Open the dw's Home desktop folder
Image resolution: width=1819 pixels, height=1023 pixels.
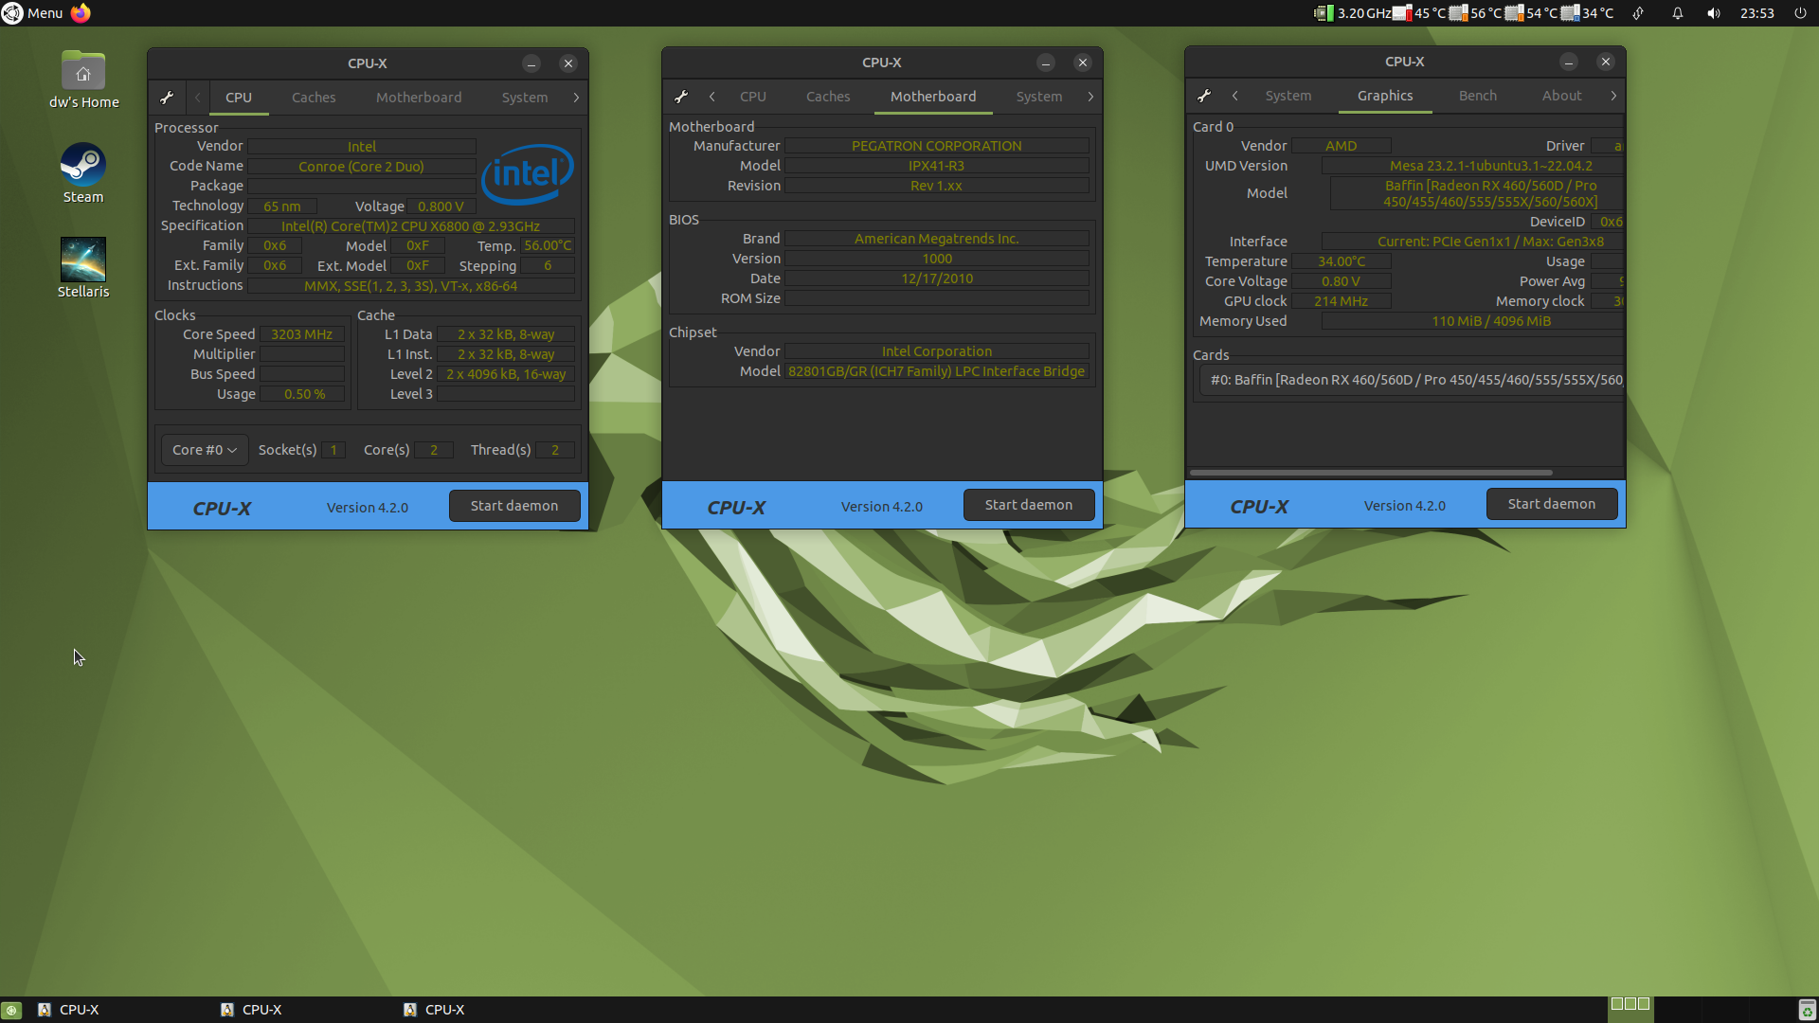pyautogui.click(x=83, y=81)
